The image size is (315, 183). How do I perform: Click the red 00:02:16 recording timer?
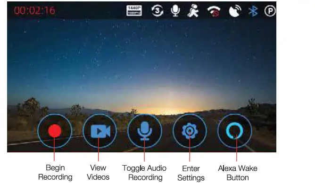[34, 10]
